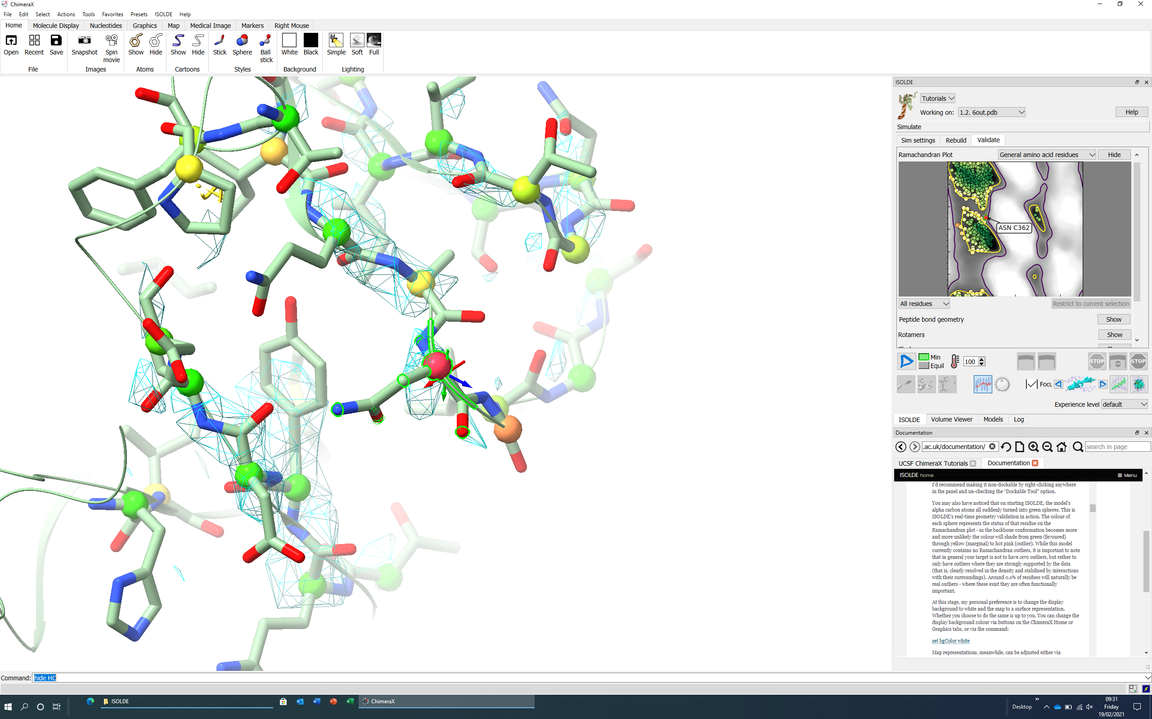Click the Spin movie icon
The width and height of the screenshot is (1152, 719).
pos(111,41)
